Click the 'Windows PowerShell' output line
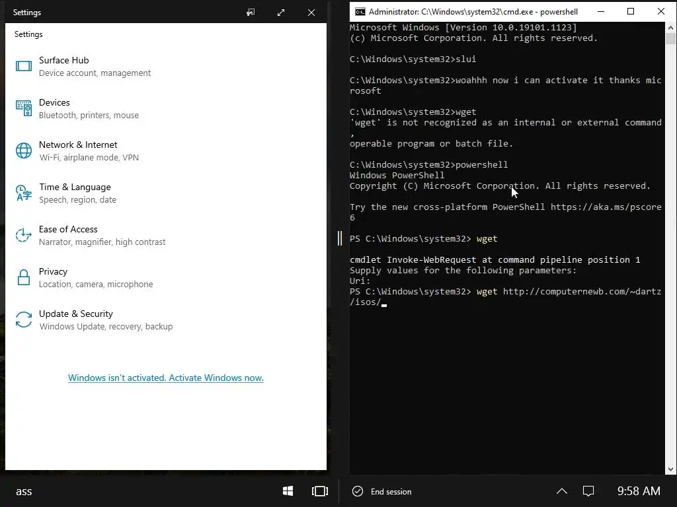This screenshot has height=507, width=677. click(397, 176)
